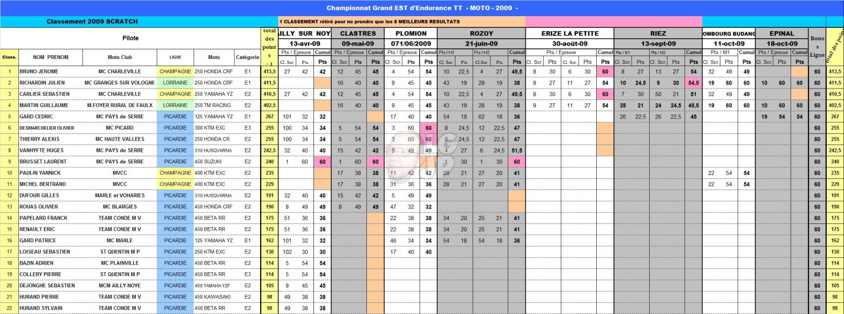
Task: Click pilot name 'RENAULT ERIC'
Action: [38, 229]
